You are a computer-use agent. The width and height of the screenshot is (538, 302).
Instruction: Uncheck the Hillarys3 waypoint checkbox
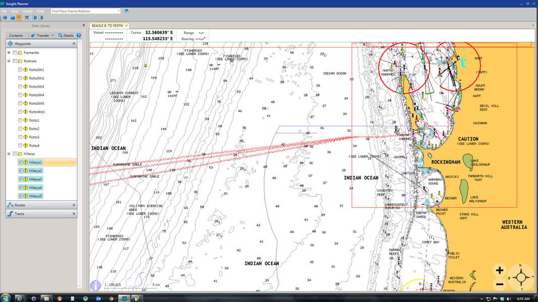[x=20, y=179]
